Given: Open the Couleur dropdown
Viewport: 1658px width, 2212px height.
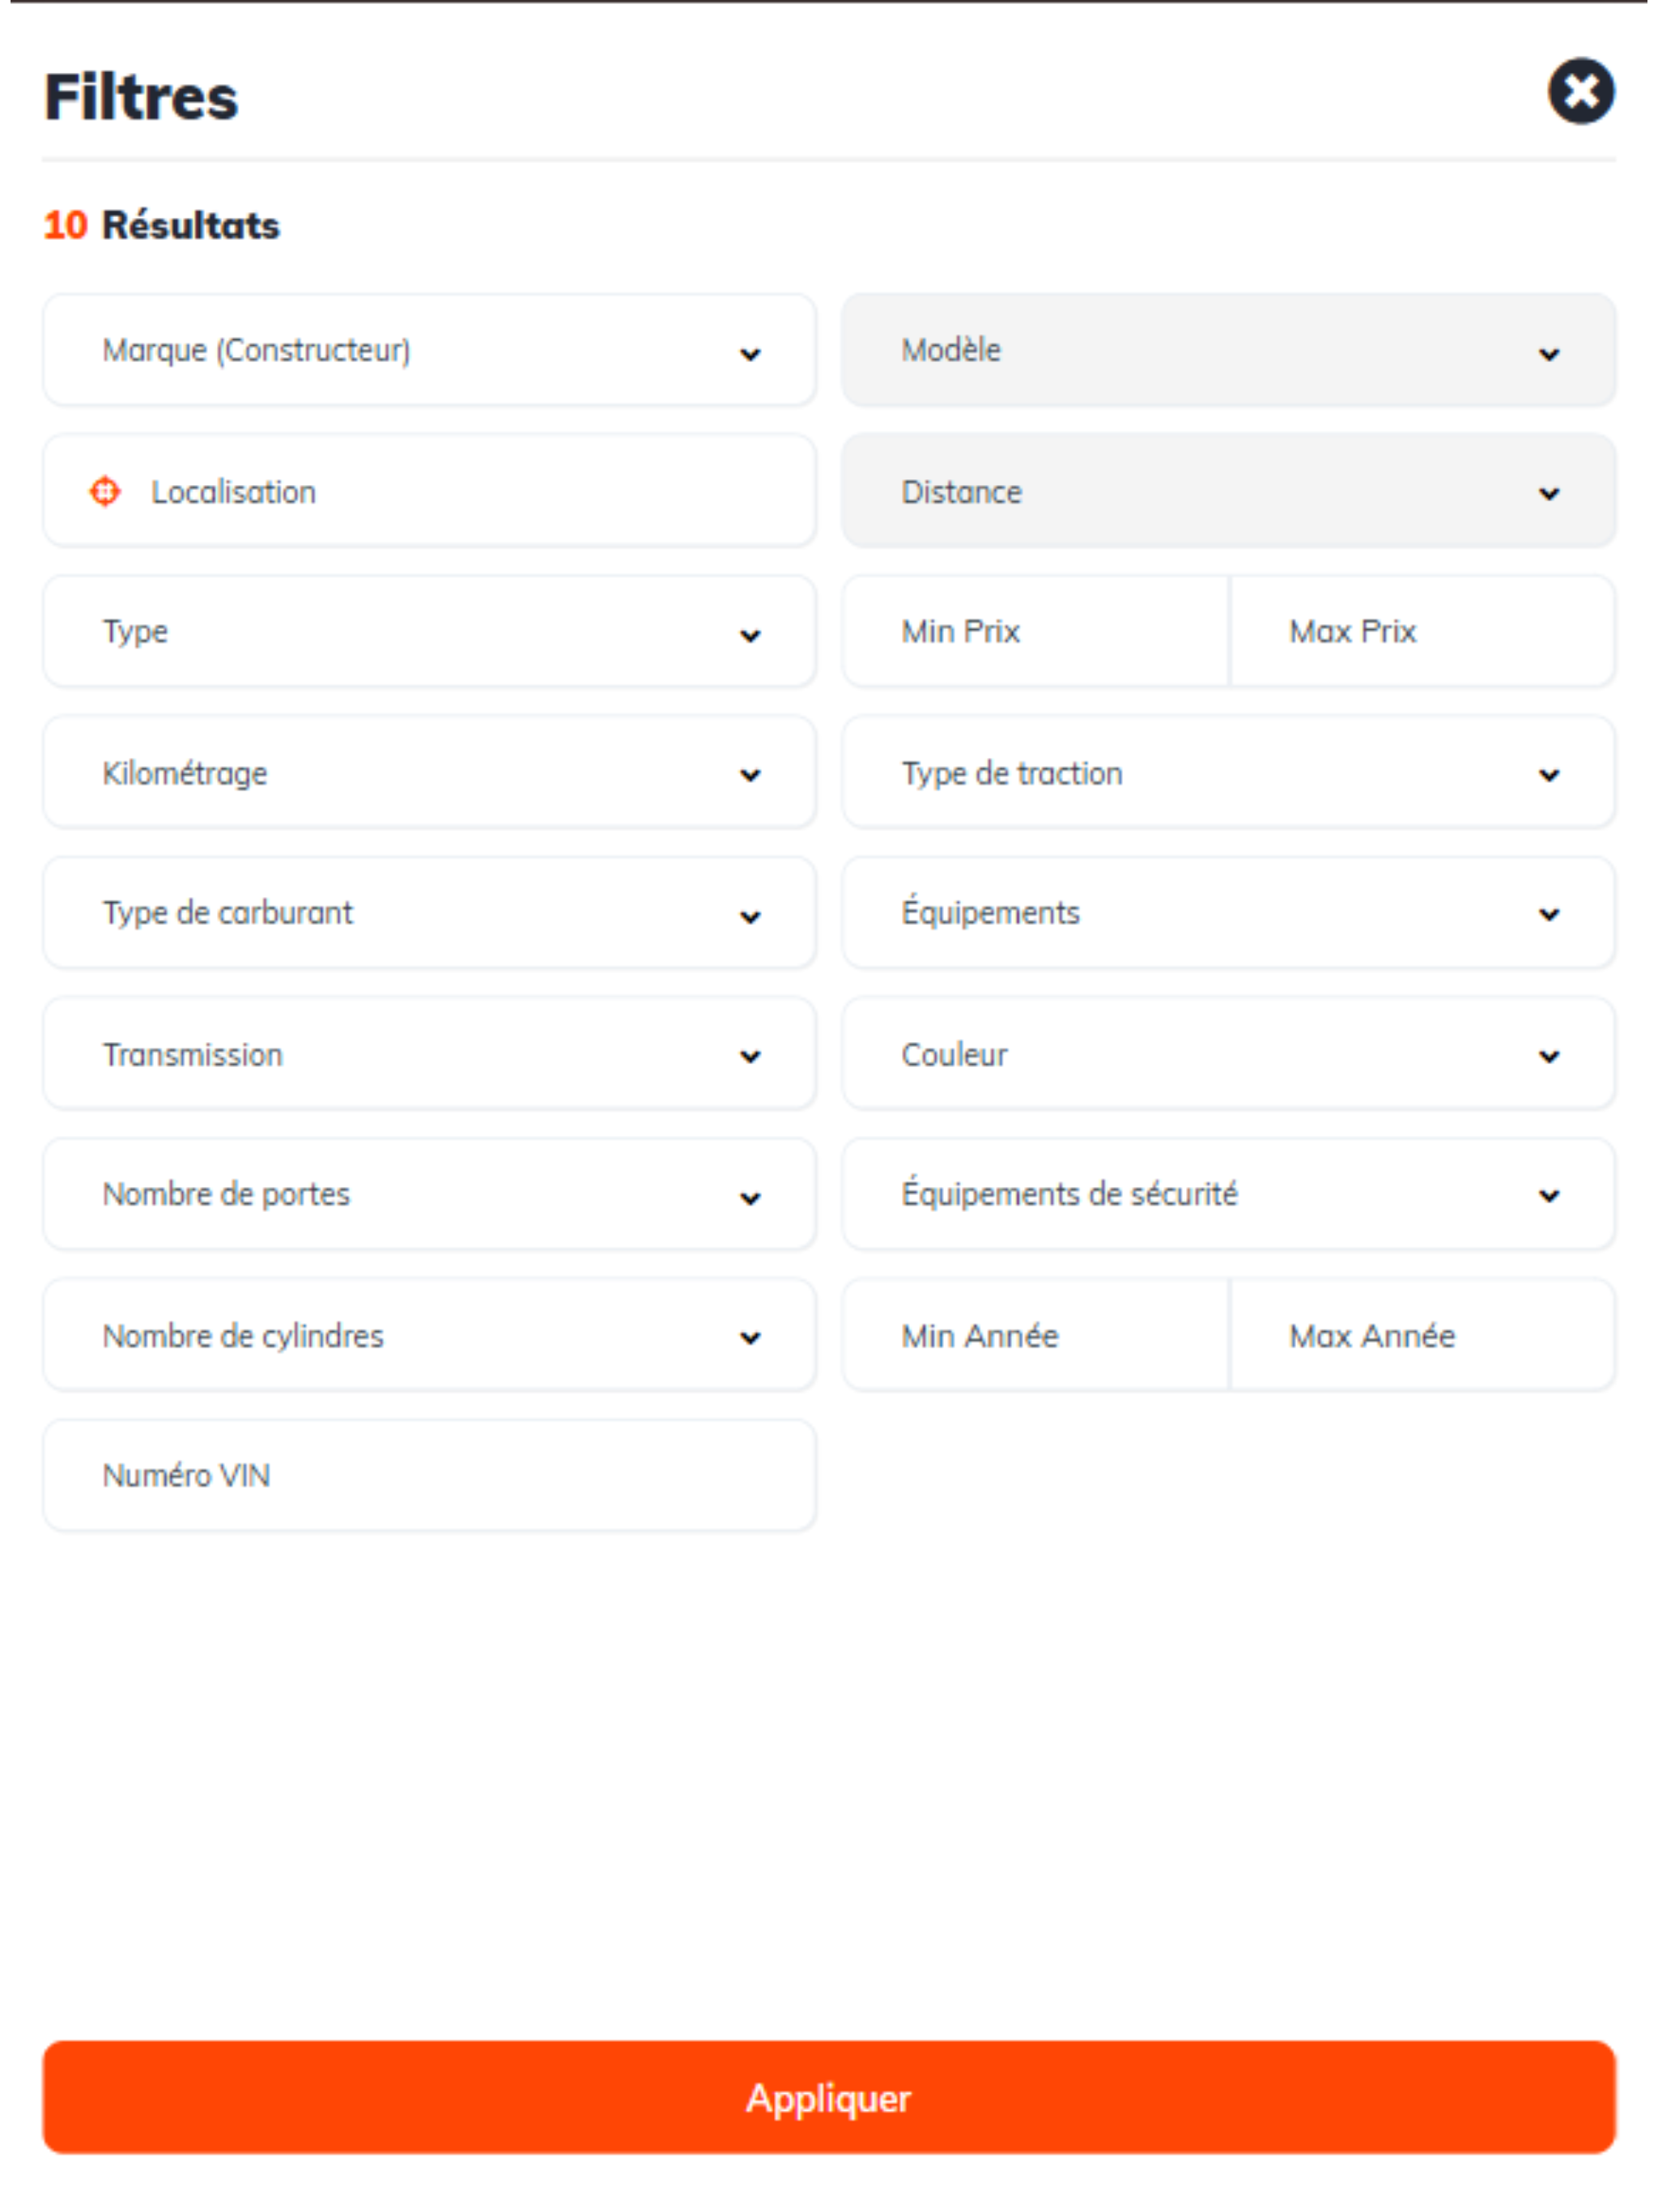Looking at the screenshot, I should (1228, 1054).
